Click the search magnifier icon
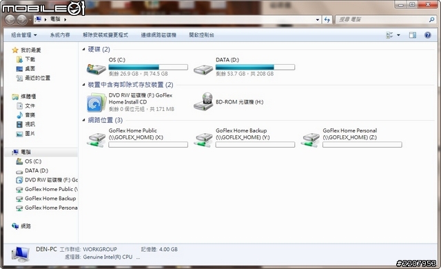 (x=432, y=20)
